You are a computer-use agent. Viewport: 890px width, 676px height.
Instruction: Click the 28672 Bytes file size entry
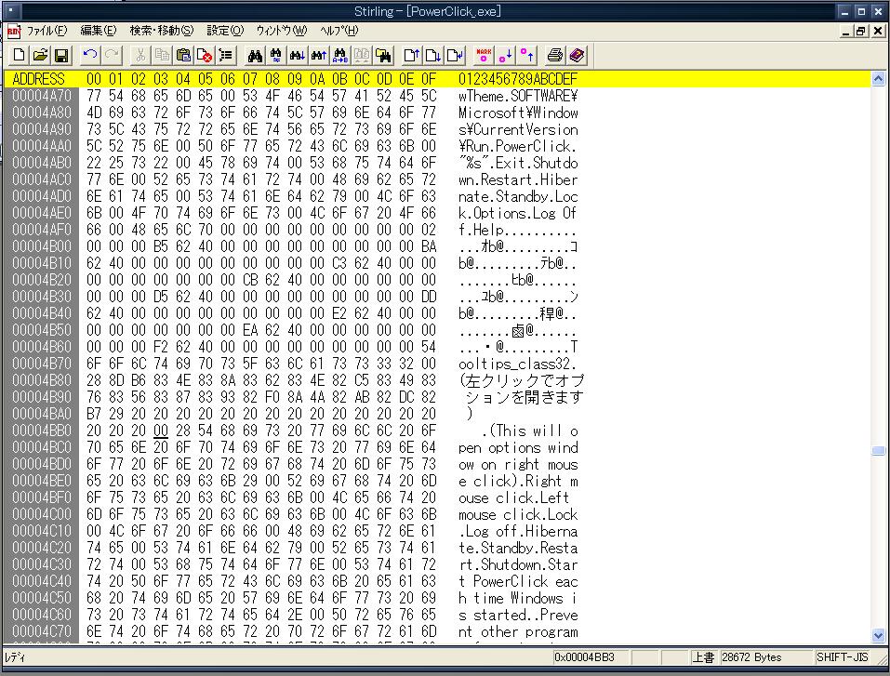[x=751, y=657]
